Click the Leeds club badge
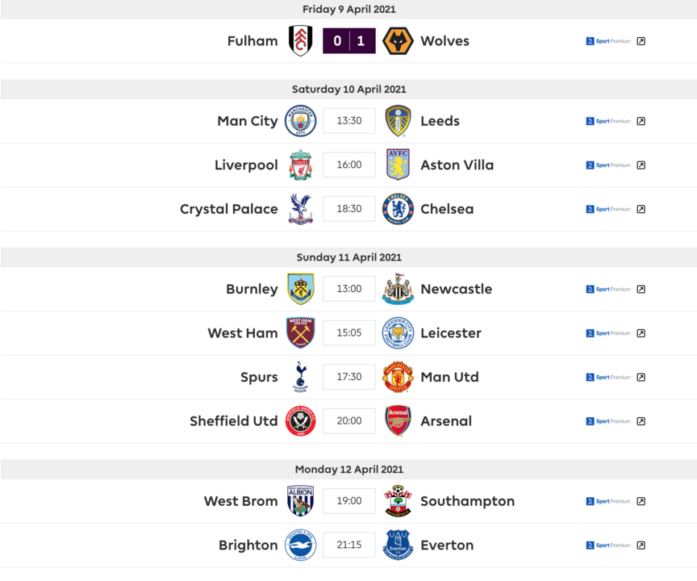The width and height of the screenshot is (697, 581). pyautogui.click(x=398, y=121)
